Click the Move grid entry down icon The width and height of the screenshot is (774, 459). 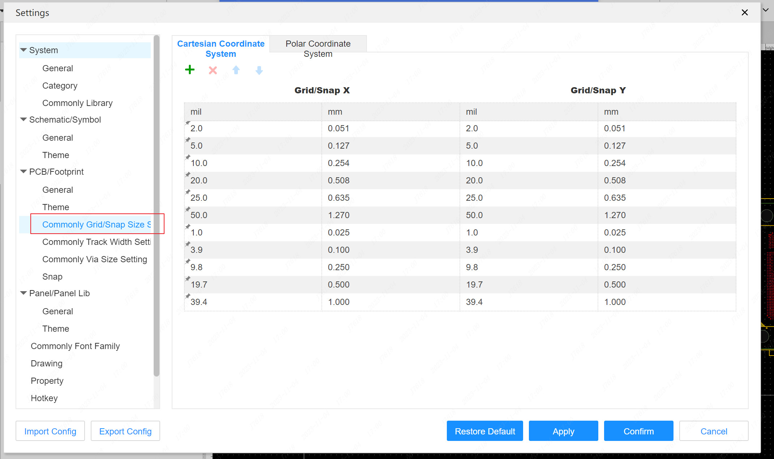pyautogui.click(x=259, y=70)
